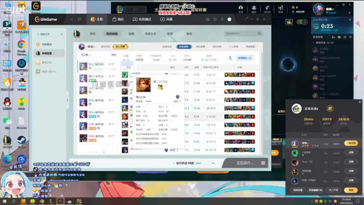Open the 直播 tab in WeGame top bar

coord(166,19)
